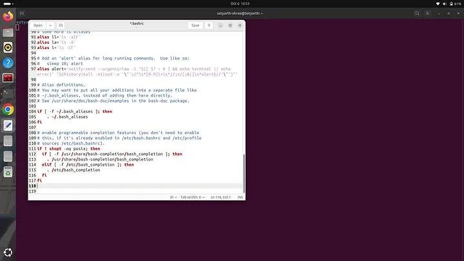The image size is (464, 261).
Task: Open the Activities workspace indicator
Action: tap(8, 4)
